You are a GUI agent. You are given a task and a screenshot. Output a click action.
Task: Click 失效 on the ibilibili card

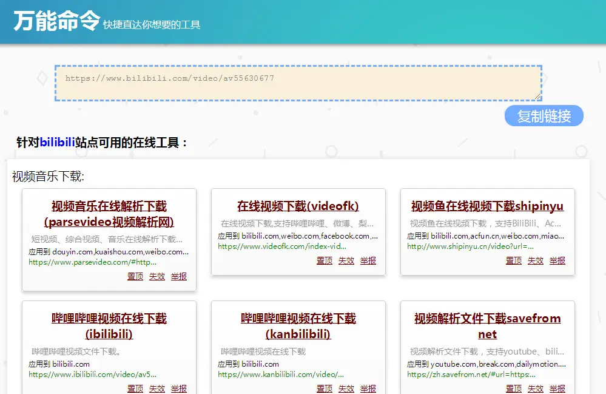point(157,389)
